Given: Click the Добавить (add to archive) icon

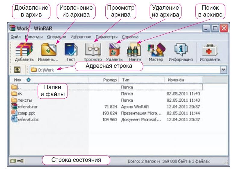Looking at the screenshot, I should (x=24, y=50).
